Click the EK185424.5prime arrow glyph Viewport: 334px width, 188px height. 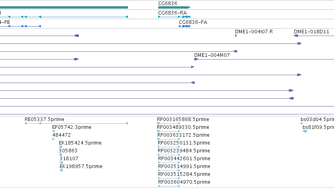pyautogui.click(x=60, y=147)
